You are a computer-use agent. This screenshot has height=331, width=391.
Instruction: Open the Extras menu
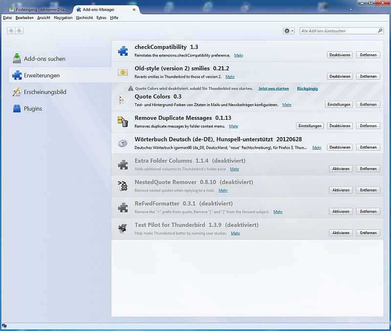(101, 18)
